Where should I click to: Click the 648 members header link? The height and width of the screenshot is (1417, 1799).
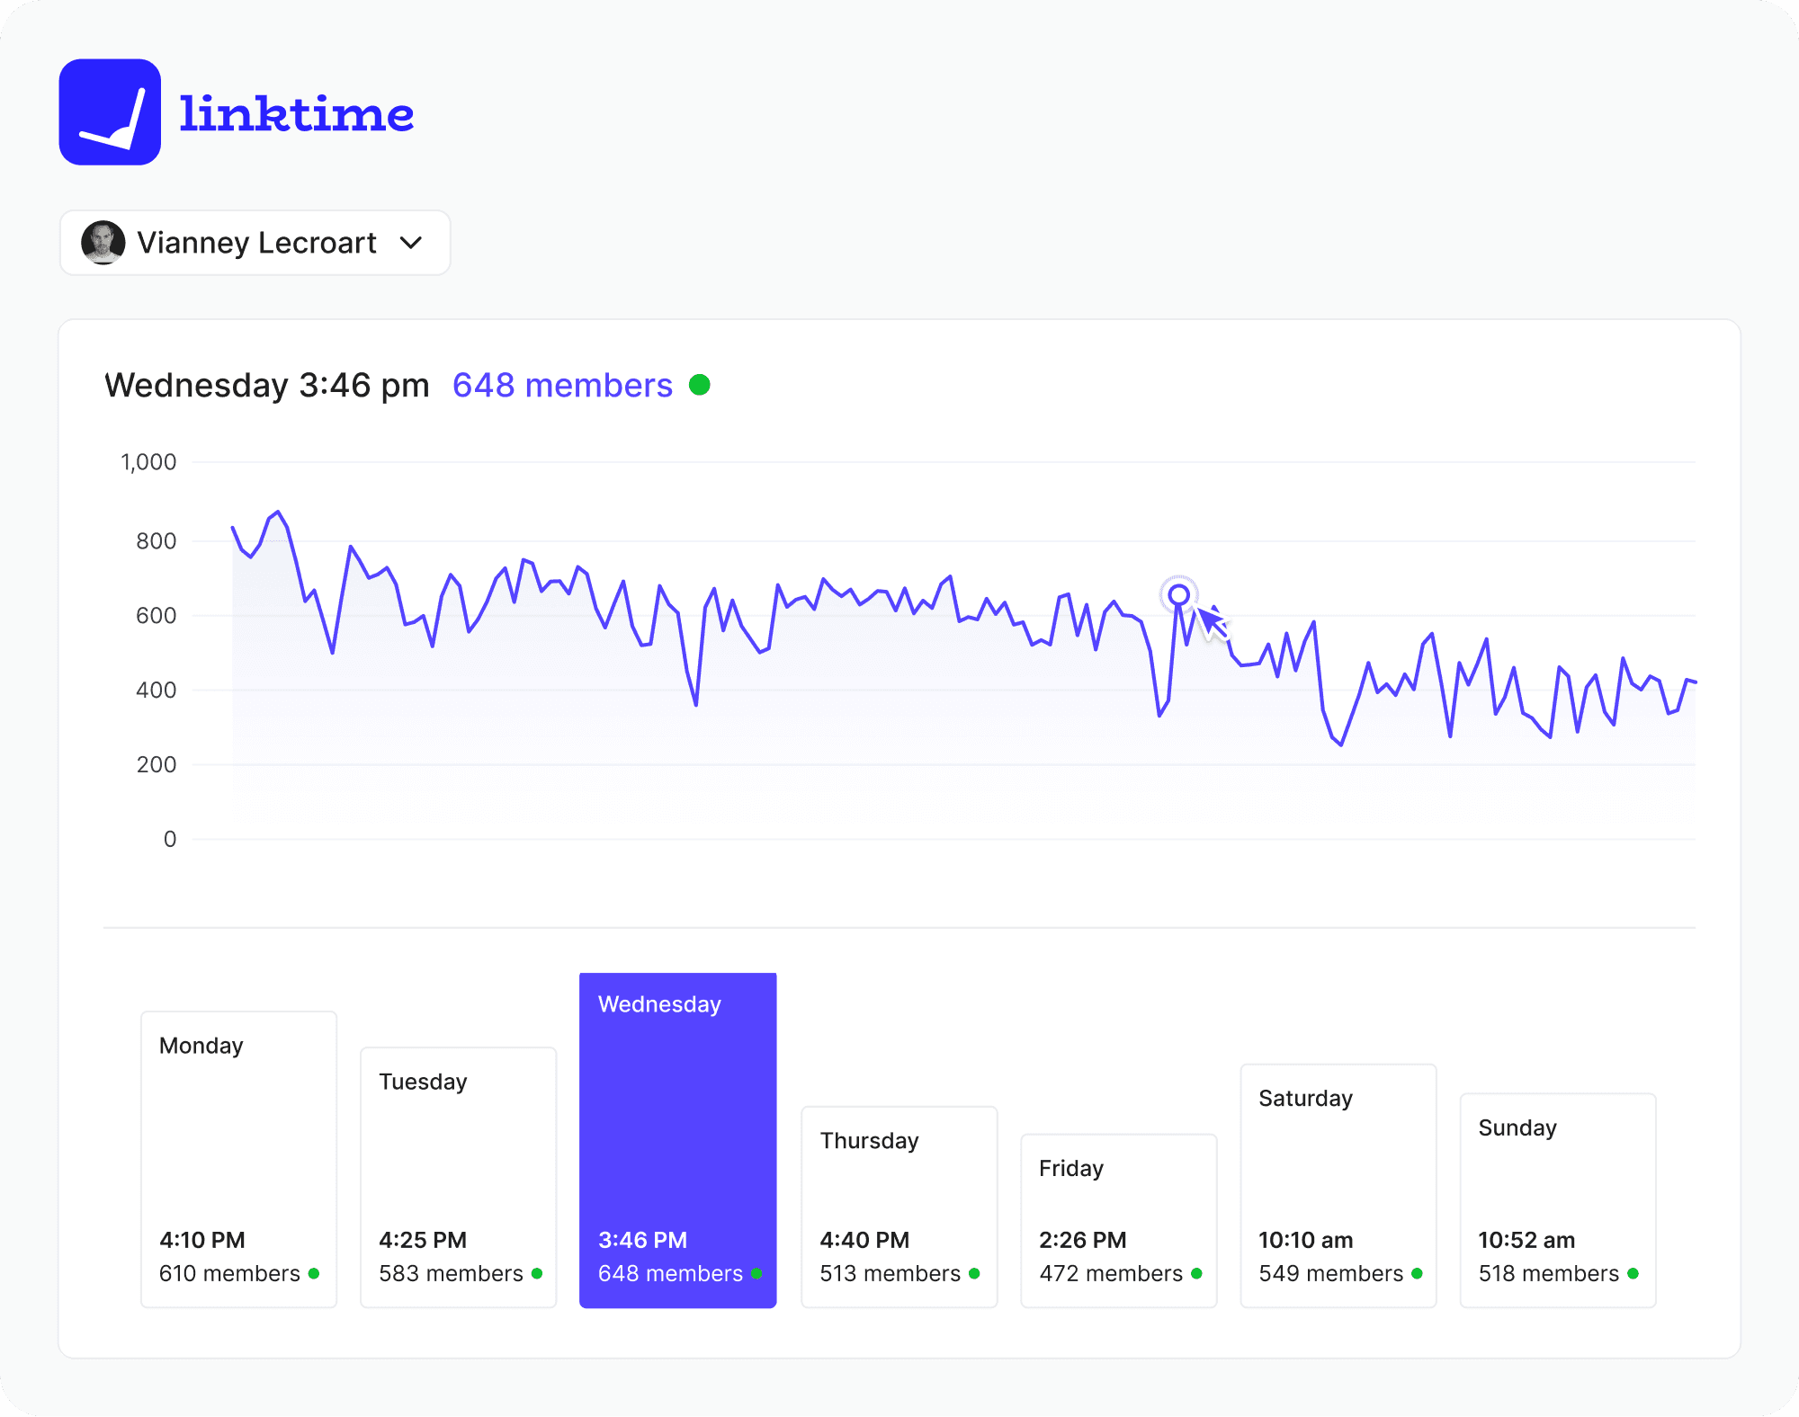[562, 386]
